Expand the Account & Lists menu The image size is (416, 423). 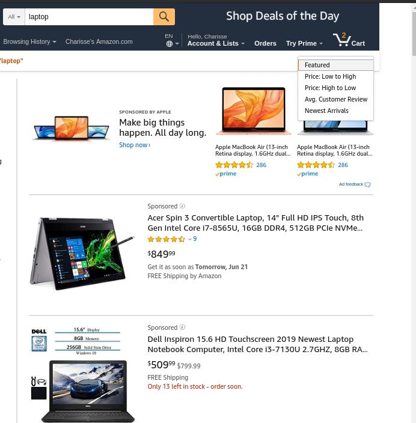click(x=216, y=43)
